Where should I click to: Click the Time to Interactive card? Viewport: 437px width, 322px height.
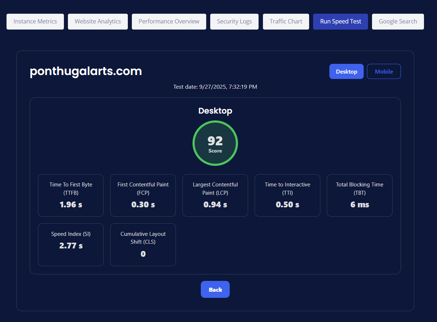tap(287, 195)
